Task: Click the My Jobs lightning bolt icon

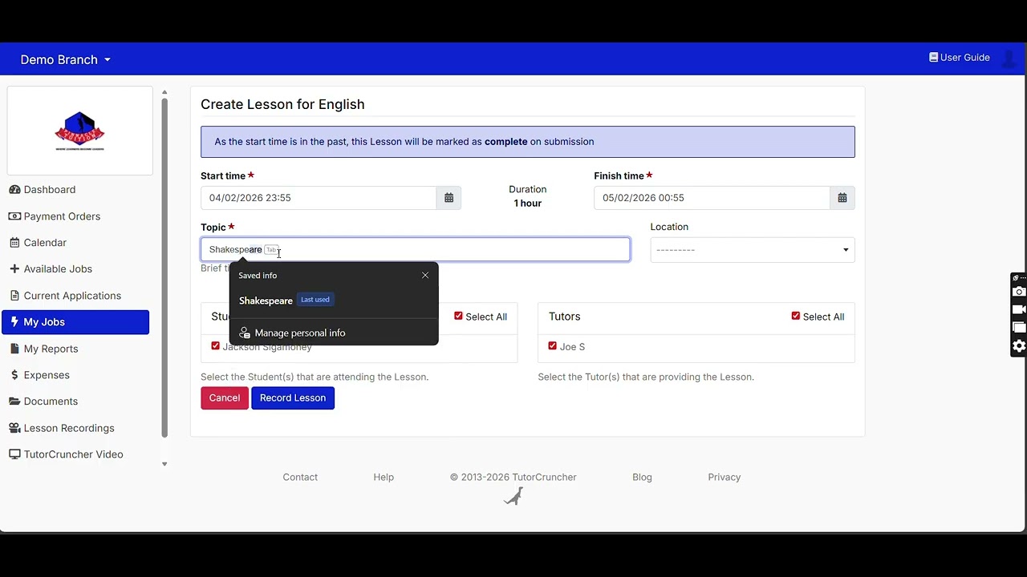Action: (x=14, y=322)
